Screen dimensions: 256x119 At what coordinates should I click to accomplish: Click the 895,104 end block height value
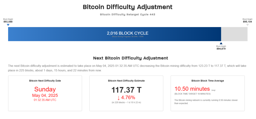[247, 22]
